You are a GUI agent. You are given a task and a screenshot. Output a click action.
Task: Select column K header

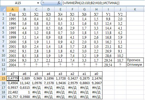(x=135, y=9)
